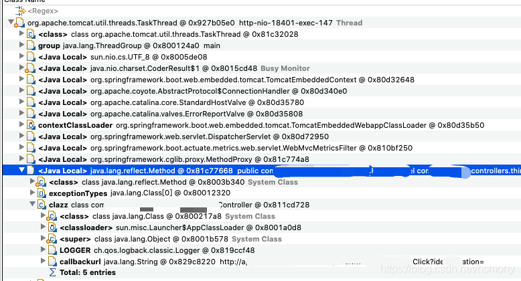The height and width of the screenshot is (281, 521).
Task: Click icon of class java.lang.reflect.Method @ 0x8003b340
Action: click(x=42, y=182)
